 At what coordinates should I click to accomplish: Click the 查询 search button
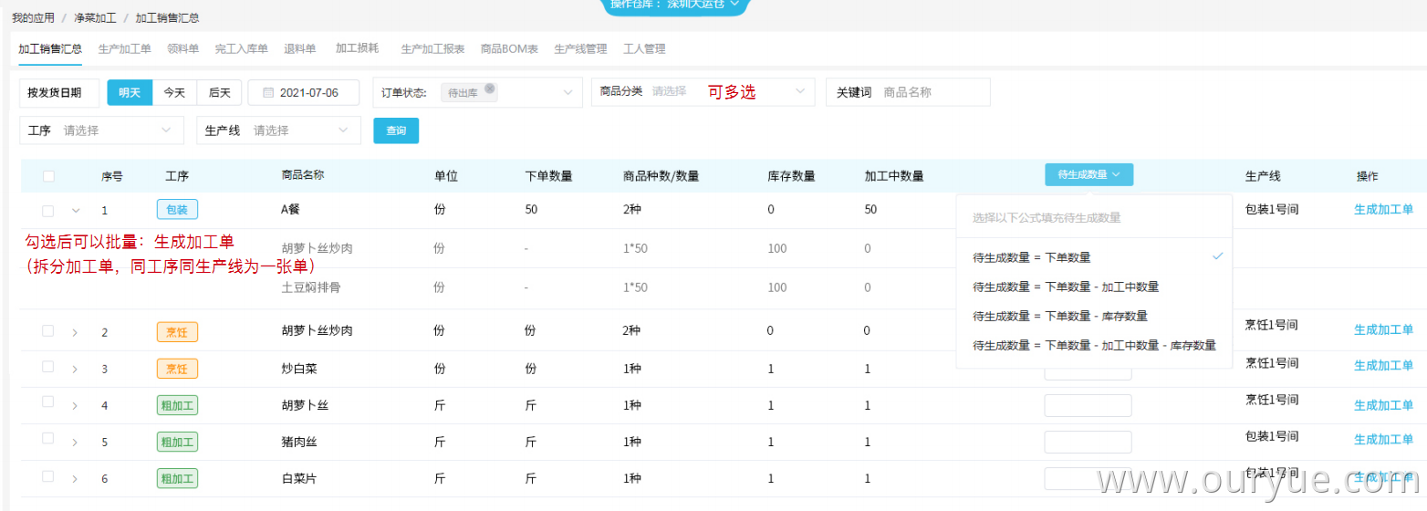pos(396,130)
